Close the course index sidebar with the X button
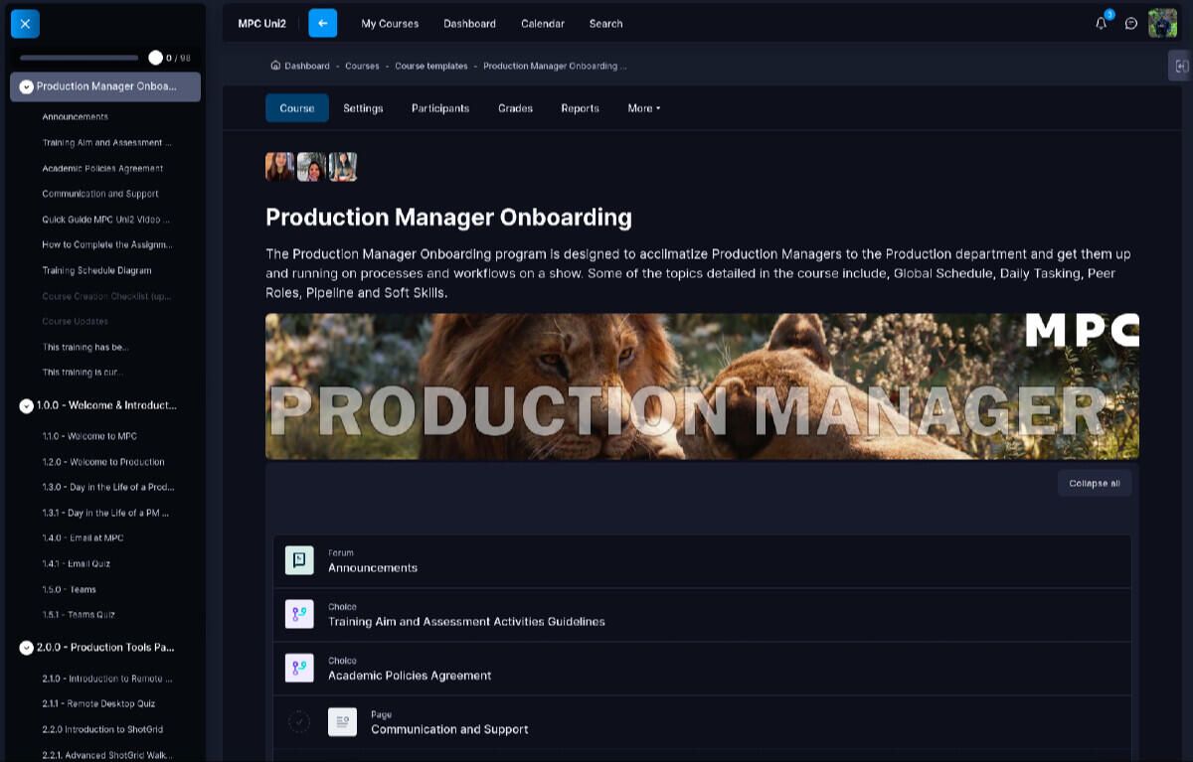Image resolution: width=1193 pixels, height=762 pixels. point(25,23)
